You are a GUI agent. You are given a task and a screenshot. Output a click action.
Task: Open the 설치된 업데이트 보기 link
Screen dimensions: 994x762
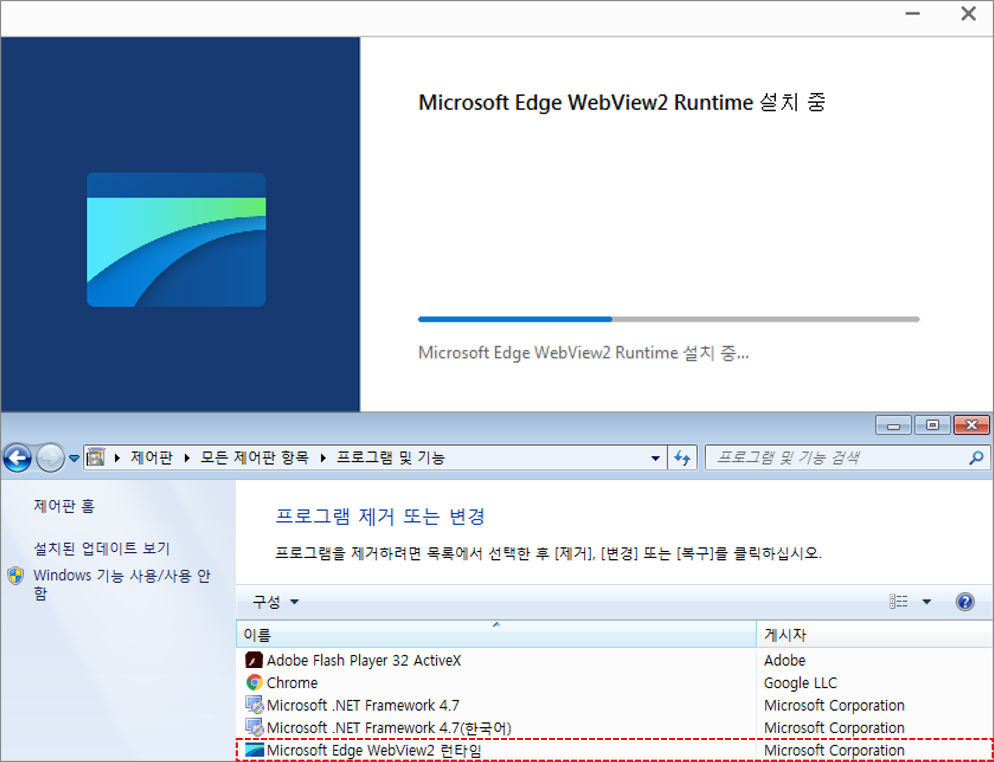tap(102, 549)
